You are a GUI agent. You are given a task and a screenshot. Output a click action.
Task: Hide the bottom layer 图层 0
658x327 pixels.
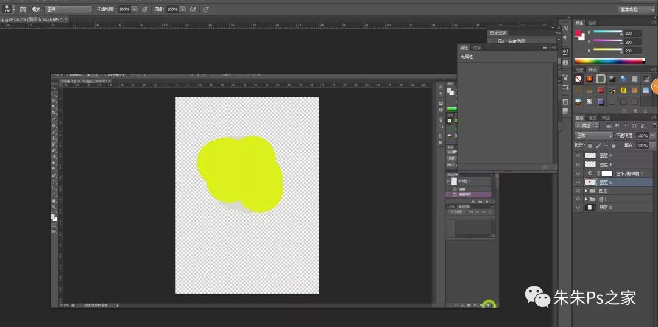click(579, 208)
